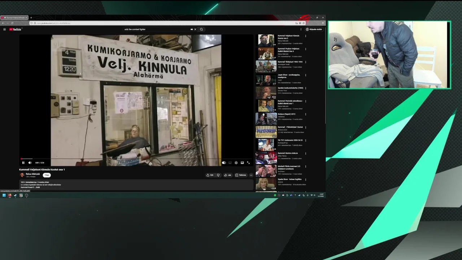Image resolution: width=462 pixels, height=260 pixels.
Task: Open the options menu for 'Jopet Show - autokauppias'
Action: tap(306, 75)
